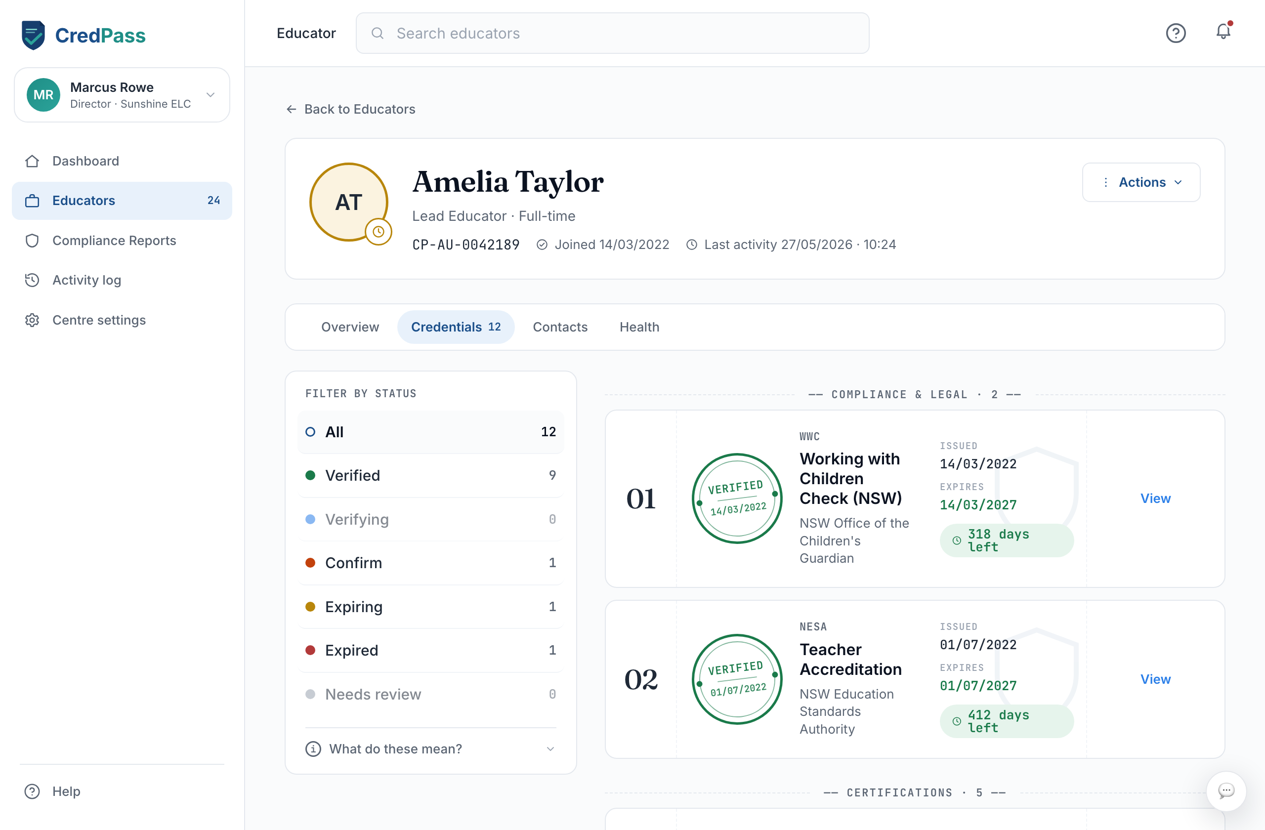The width and height of the screenshot is (1265, 830).
Task: Switch to the Credentials tab
Action: 456,327
